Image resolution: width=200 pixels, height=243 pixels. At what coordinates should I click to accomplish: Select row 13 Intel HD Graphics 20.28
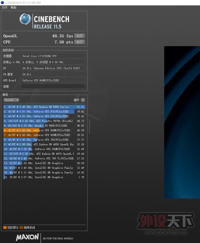[44, 163]
